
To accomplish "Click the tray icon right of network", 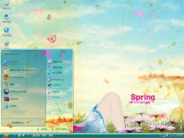I will pyautogui.click(x=170, y=135).
